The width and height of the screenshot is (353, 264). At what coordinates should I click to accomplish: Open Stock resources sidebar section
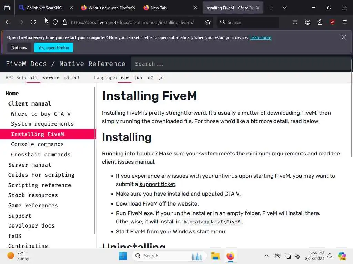pyautogui.click(x=33, y=195)
